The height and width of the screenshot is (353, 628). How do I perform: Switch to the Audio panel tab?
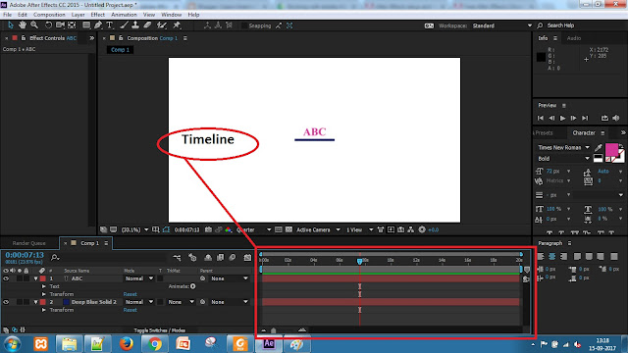click(x=573, y=38)
